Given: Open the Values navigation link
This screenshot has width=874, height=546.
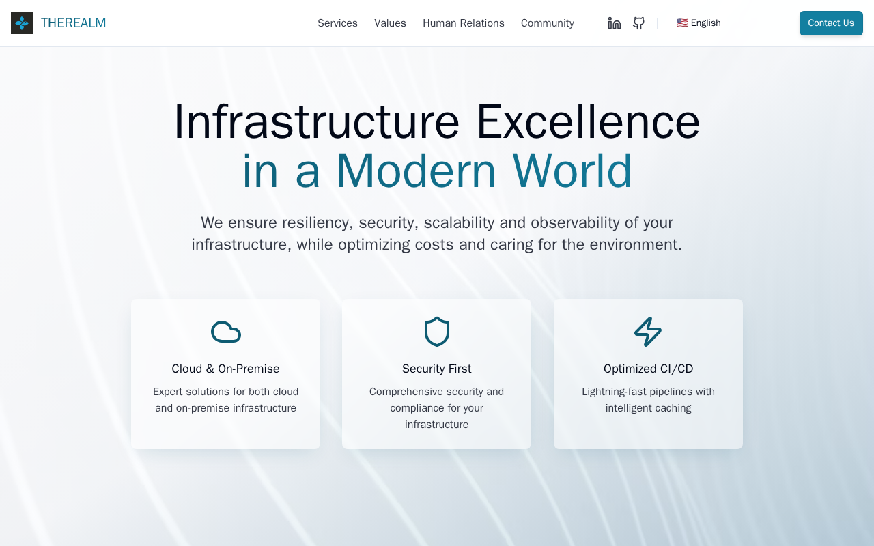Looking at the screenshot, I should click(390, 23).
